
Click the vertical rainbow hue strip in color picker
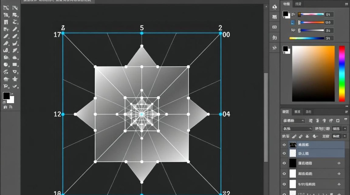pyautogui.click(x=342, y=74)
